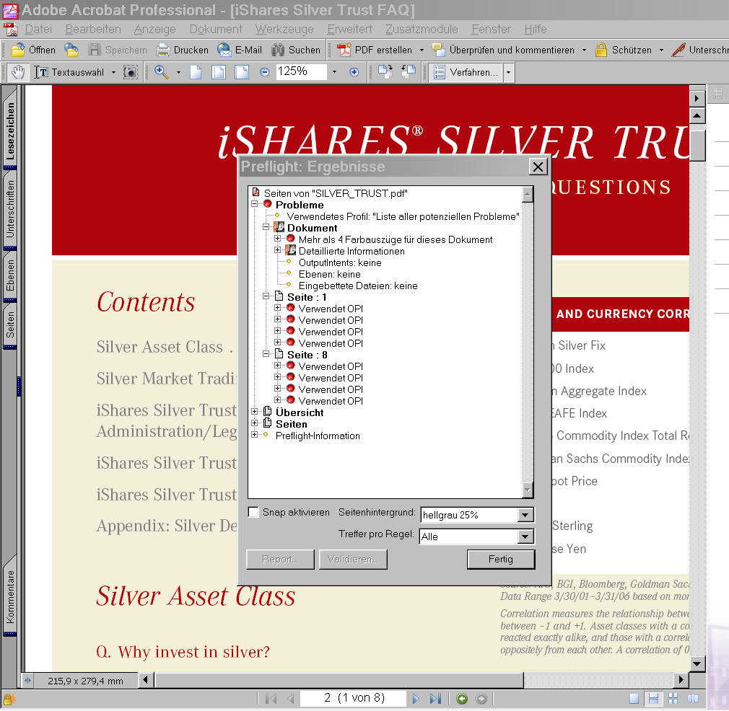729x711 pixels.
Task: Expand Mehr als 4 Farbauszüge entry
Action: pos(278,239)
